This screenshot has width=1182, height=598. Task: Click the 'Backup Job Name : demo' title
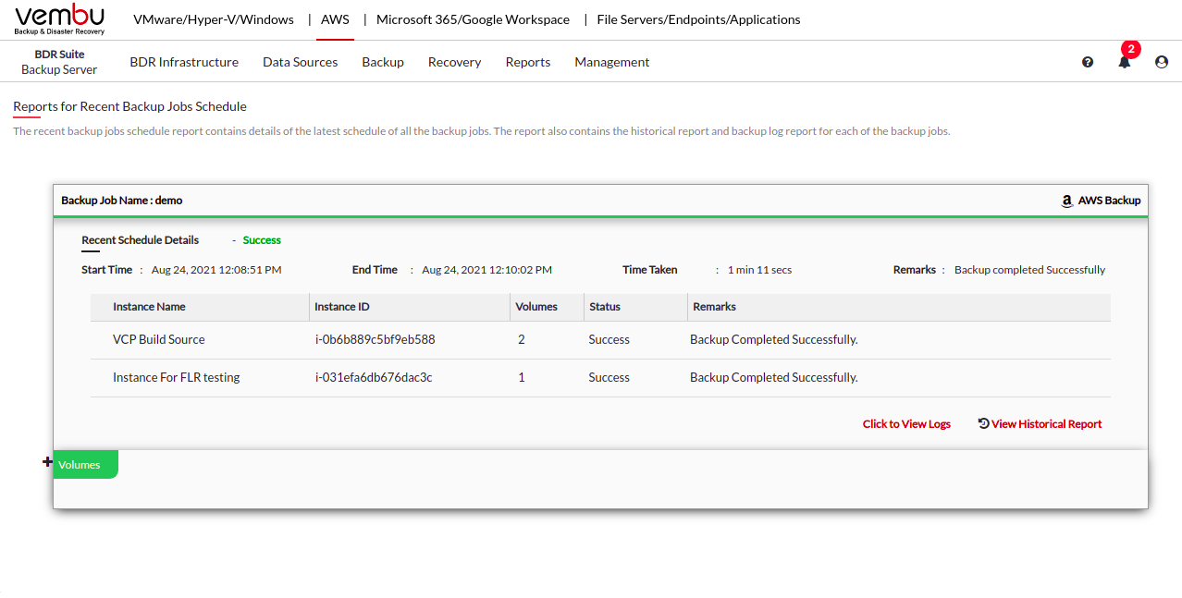[x=122, y=201]
